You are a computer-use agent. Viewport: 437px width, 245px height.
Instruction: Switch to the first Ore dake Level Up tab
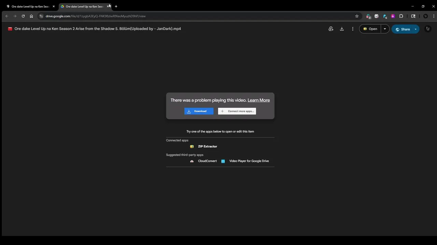30,6
